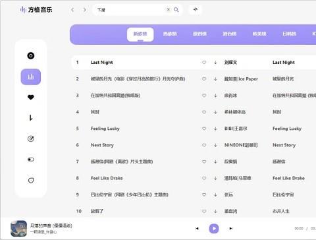Viewport: 316px width, 240px height.
Task: Select the Last Night song title in row 1
Action: (101, 63)
